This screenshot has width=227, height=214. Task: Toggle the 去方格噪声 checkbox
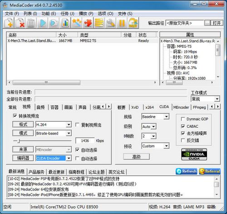[x=183, y=133]
